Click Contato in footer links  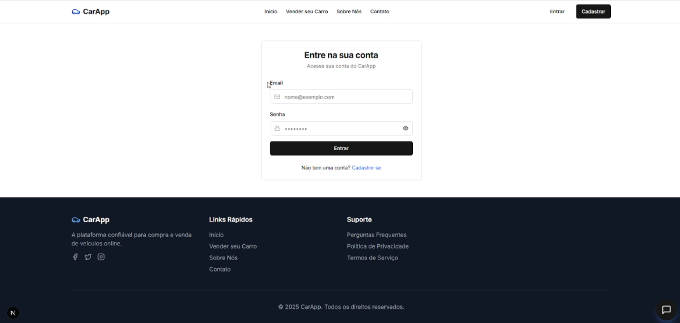click(220, 269)
